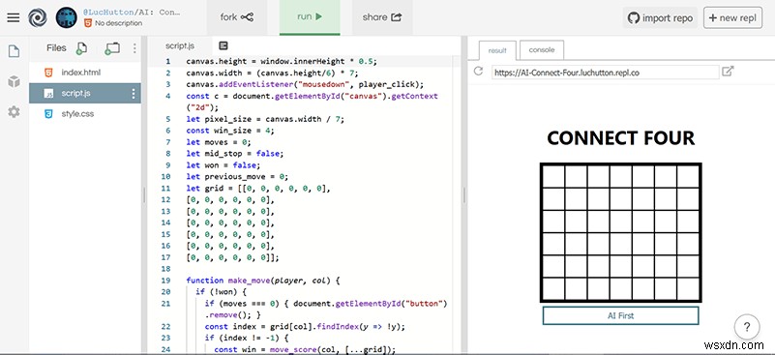This screenshot has width=775, height=355.
Task: Click line number 19 in the gutter
Action: pyautogui.click(x=165, y=281)
